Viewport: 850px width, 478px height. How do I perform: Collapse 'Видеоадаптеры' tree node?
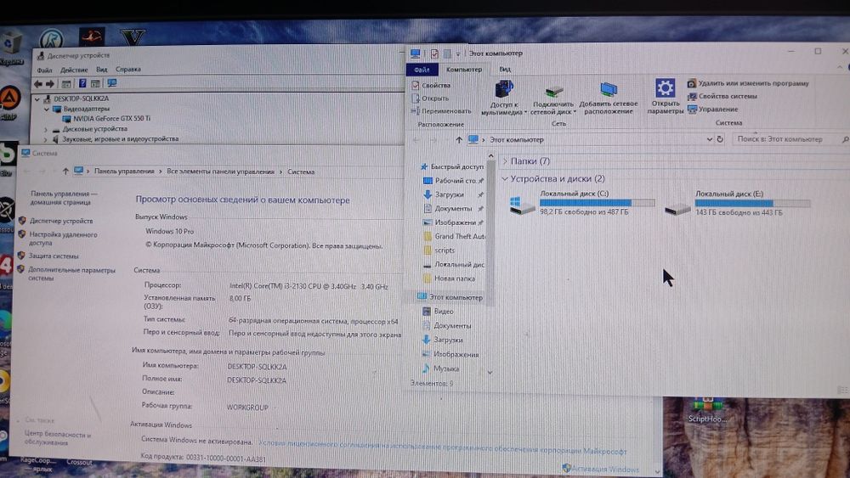(x=47, y=109)
